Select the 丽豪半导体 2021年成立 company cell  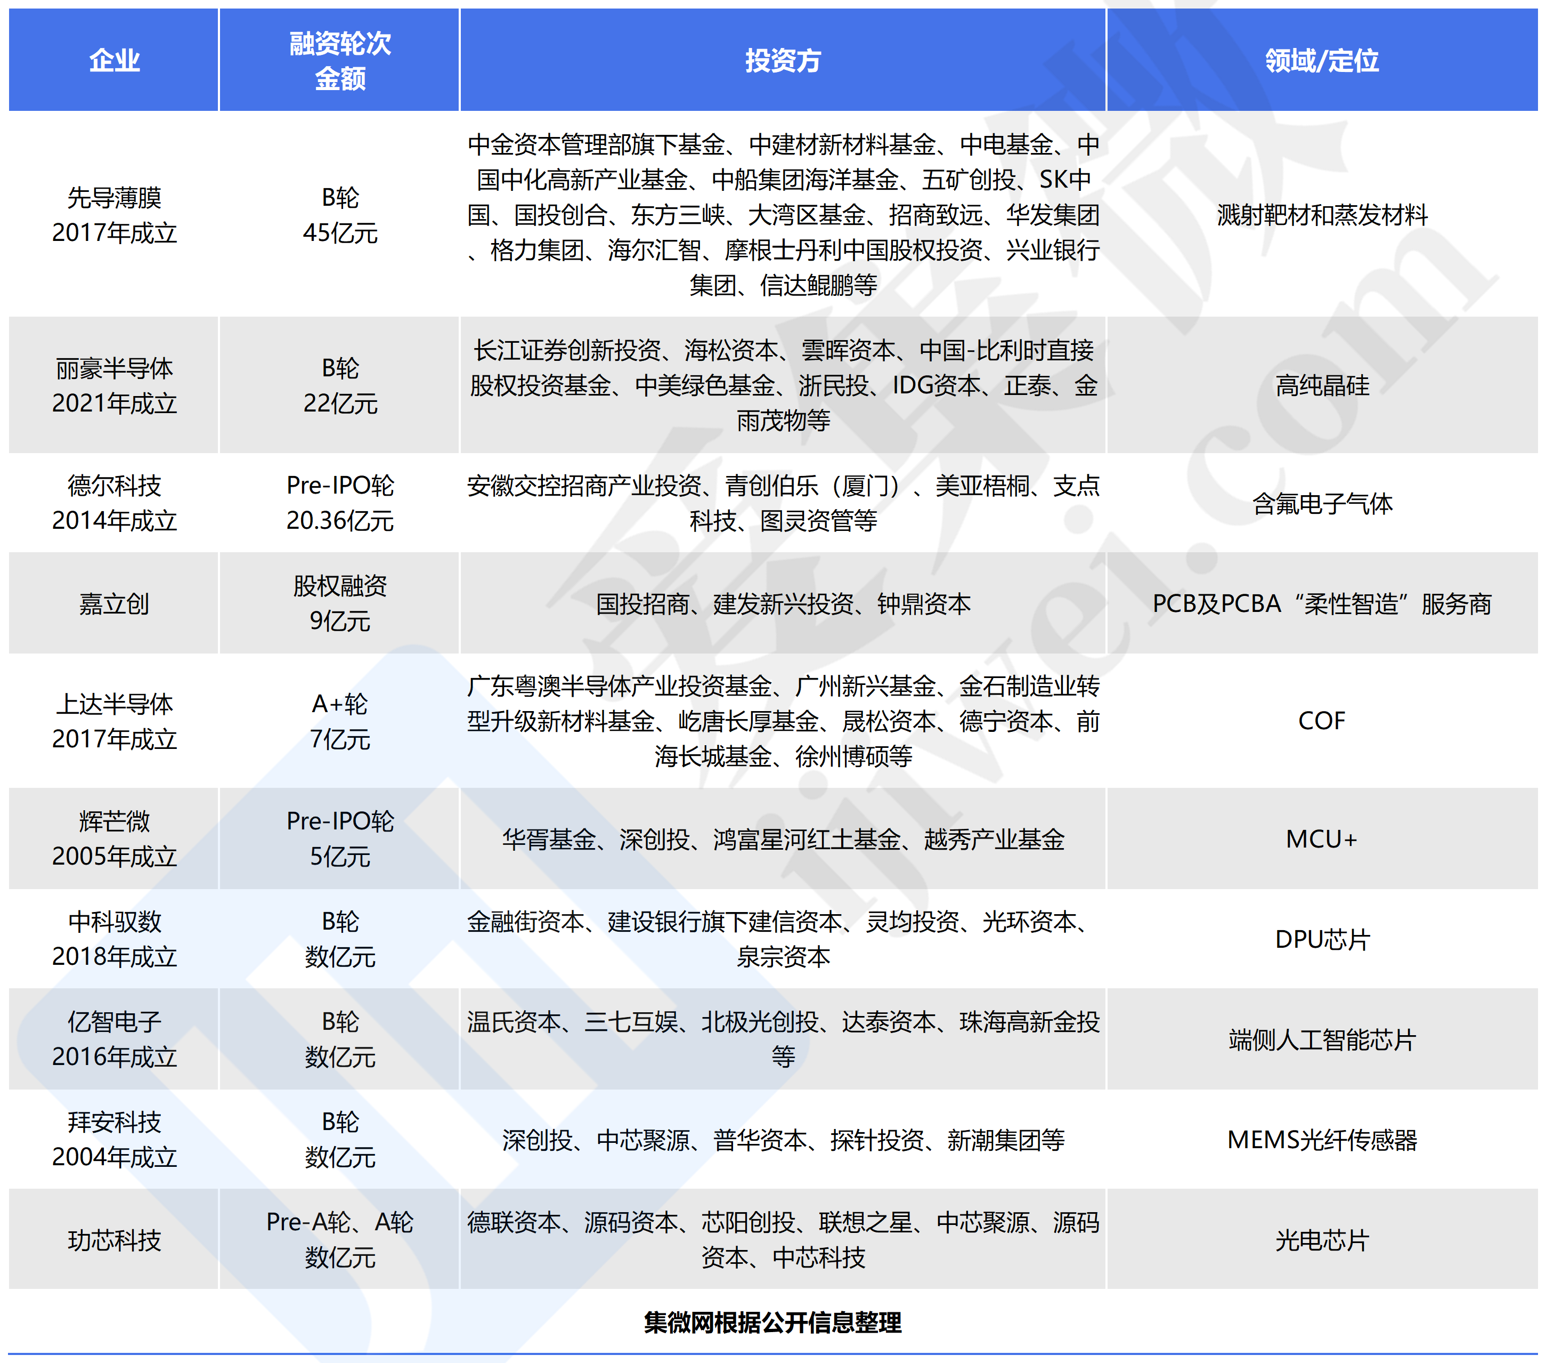click(x=113, y=385)
